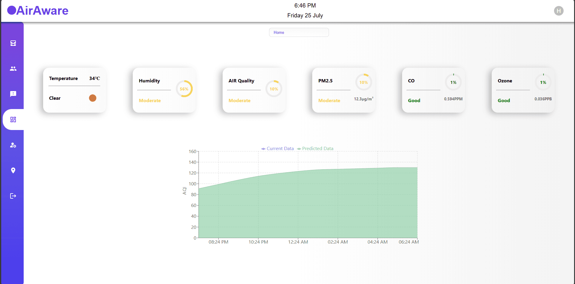Click the Humidity 56% gauge

[x=184, y=89]
